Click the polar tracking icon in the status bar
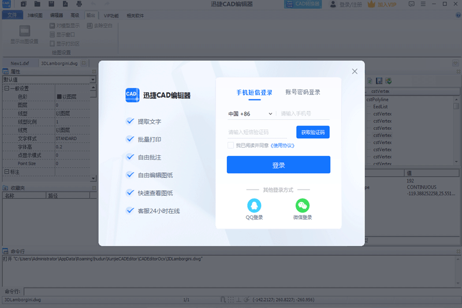The height and width of the screenshot is (308, 462). pos(247,300)
